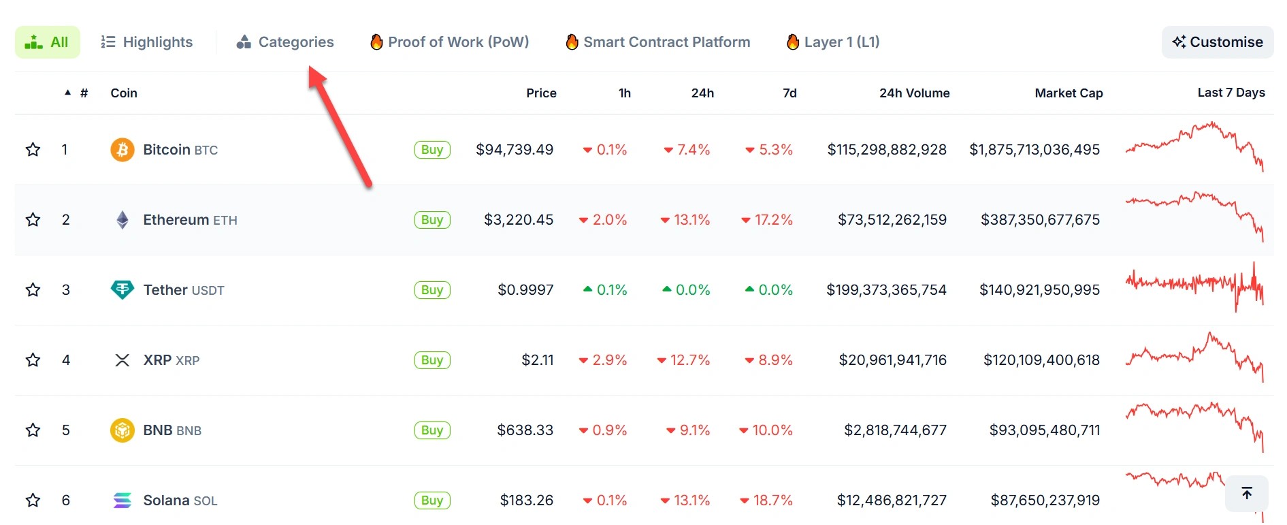Screen dimensions: 1287x525
Task: Add Solana to watchlist via star
Action: [33, 500]
